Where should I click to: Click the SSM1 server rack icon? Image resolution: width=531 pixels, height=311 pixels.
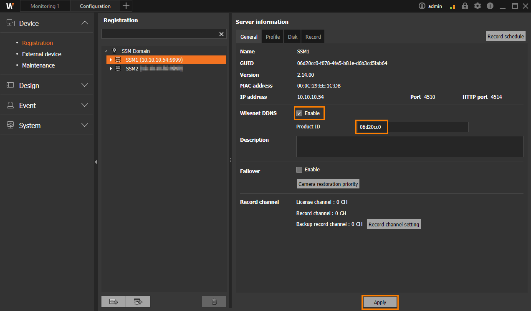[x=118, y=60]
